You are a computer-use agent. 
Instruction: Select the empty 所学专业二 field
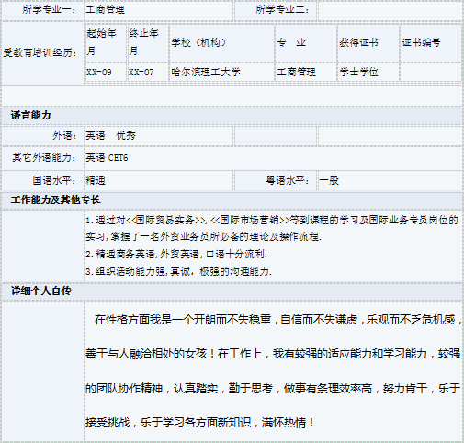pyautogui.click(x=390, y=11)
